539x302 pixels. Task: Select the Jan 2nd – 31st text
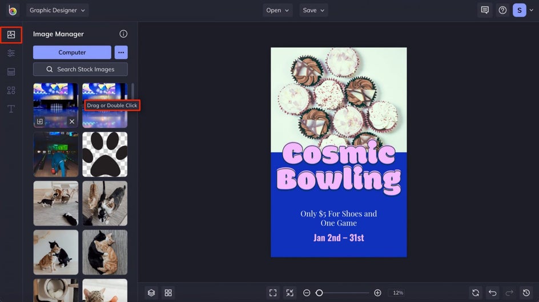(339, 238)
